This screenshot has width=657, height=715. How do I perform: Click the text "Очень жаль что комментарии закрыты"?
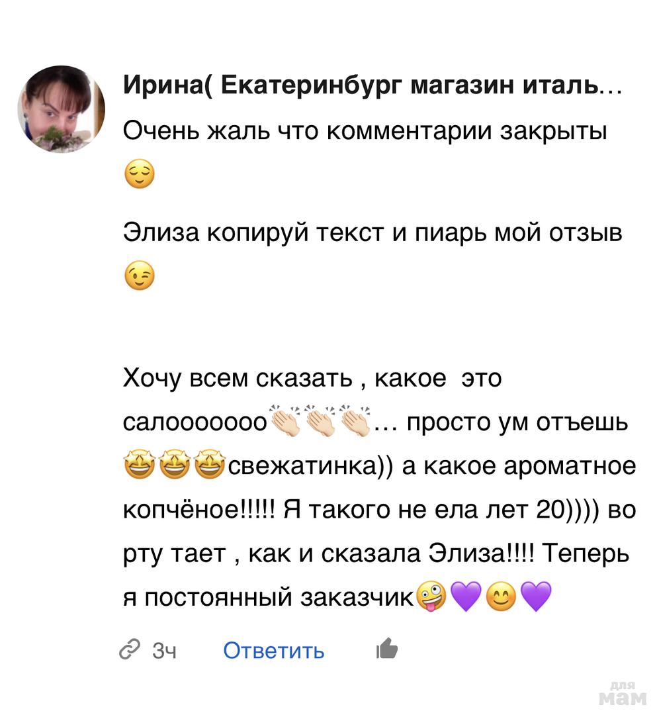pos(365,131)
